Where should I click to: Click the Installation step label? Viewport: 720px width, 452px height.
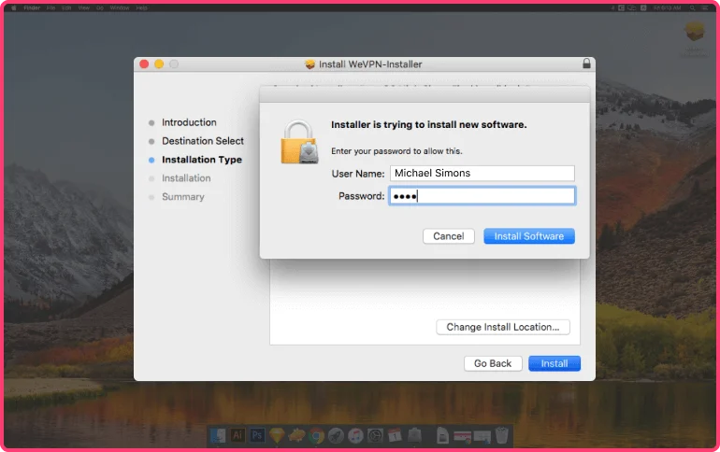pyautogui.click(x=186, y=177)
